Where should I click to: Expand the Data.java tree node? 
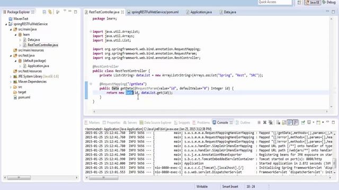coord(20,40)
